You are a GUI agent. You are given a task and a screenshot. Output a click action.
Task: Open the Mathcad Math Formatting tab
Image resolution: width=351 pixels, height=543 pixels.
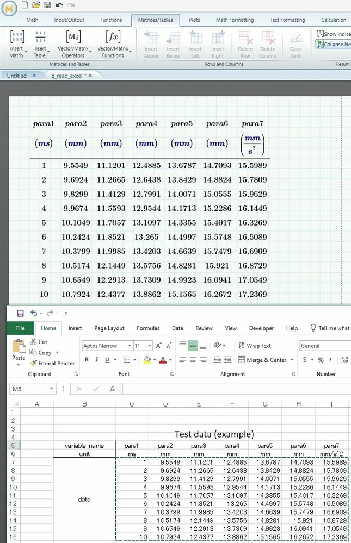click(x=235, y=20)
